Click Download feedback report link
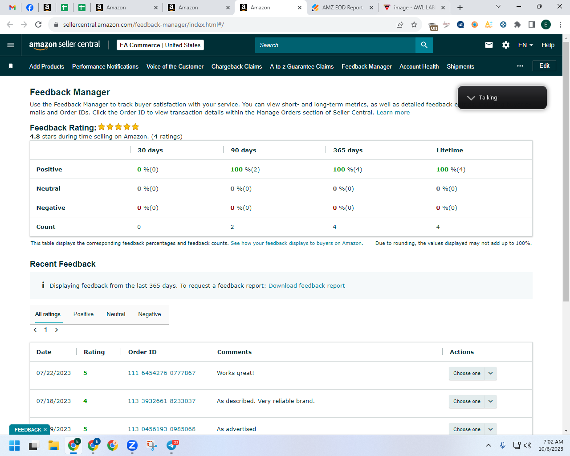570x456 pixels. (x=306, y=285)
